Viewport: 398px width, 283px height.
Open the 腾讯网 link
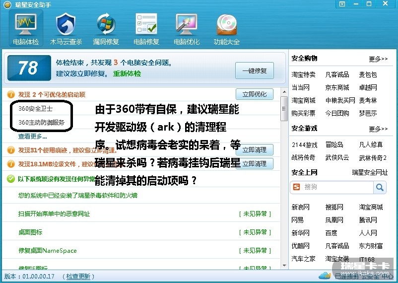(368, 220)
